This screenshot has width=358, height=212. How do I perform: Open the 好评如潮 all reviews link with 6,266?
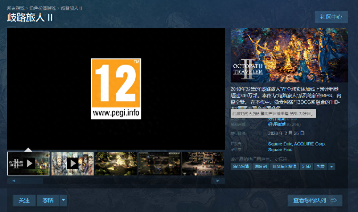coord(277,124)
